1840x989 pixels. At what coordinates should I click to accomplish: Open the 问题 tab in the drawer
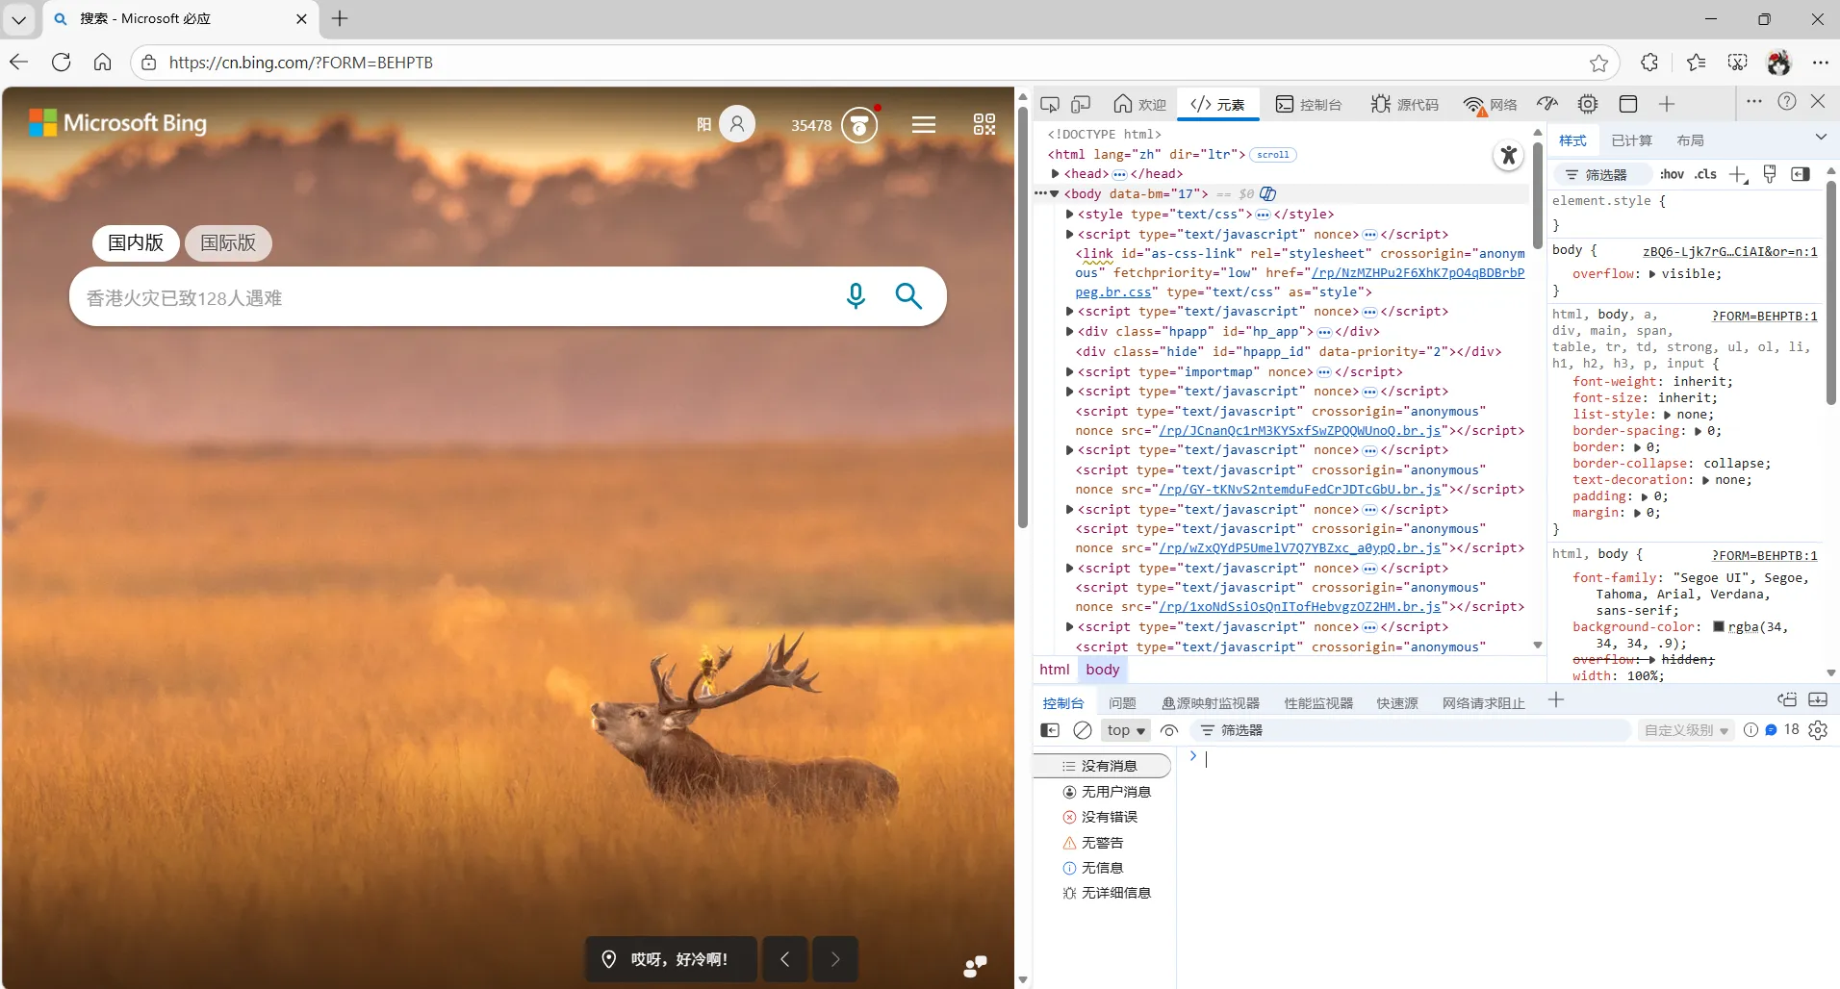pos(1121,703)
